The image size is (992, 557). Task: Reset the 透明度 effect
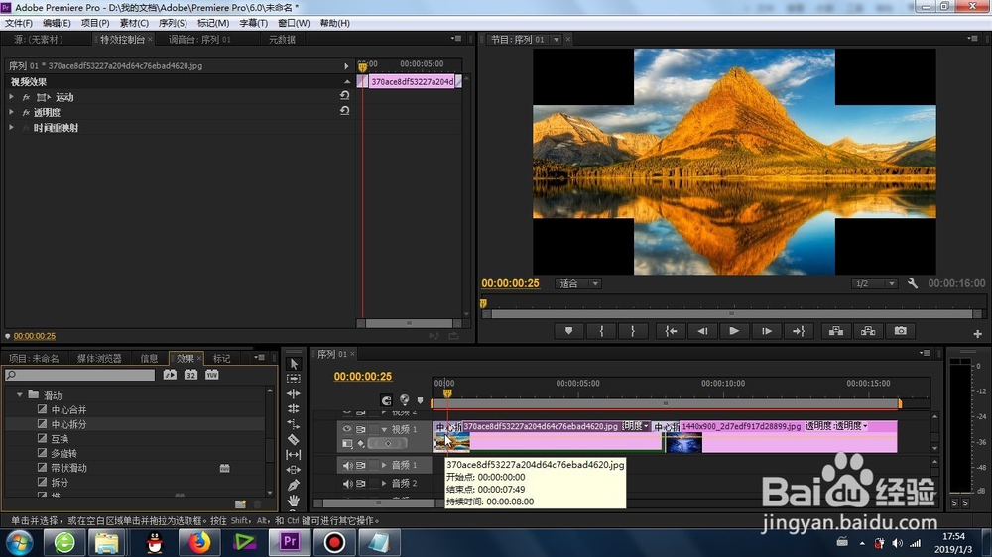pos(345,111)
